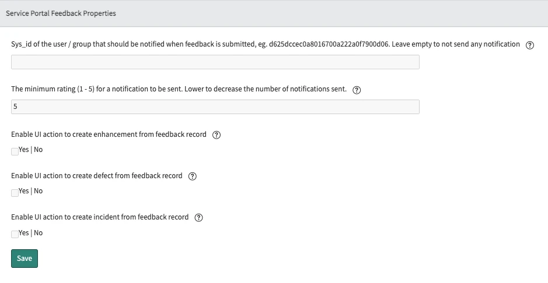This screenshot has height=283, width=548.
Task: Show help for create enhancement UI action
Action: coord(217,135)
